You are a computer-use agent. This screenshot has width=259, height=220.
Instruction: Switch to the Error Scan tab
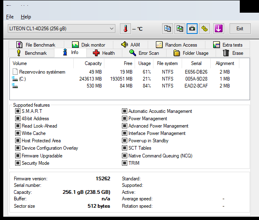pyautogui.click(x=144, y=53)
